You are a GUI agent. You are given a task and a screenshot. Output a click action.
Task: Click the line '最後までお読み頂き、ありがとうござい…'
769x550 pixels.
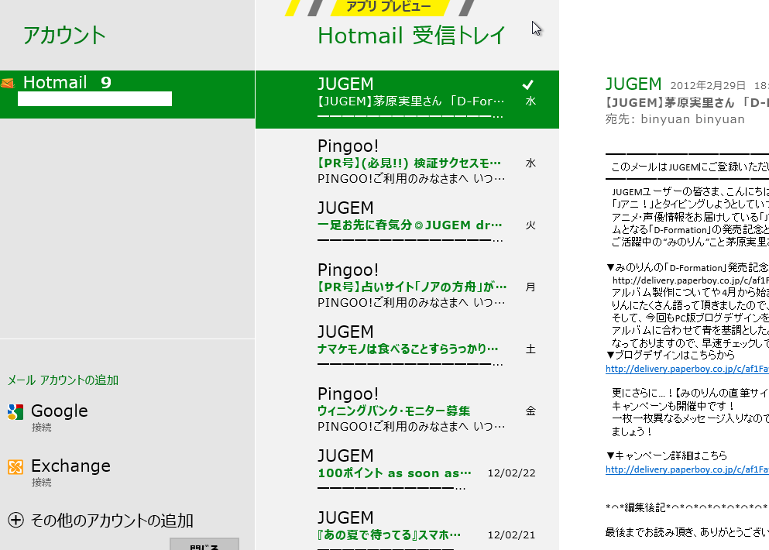pyautogui.click(x=687, y=532)
